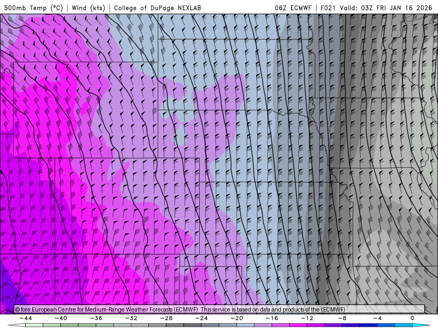
Task: Click the '-32' color scale label
Action: click(131, 318)
